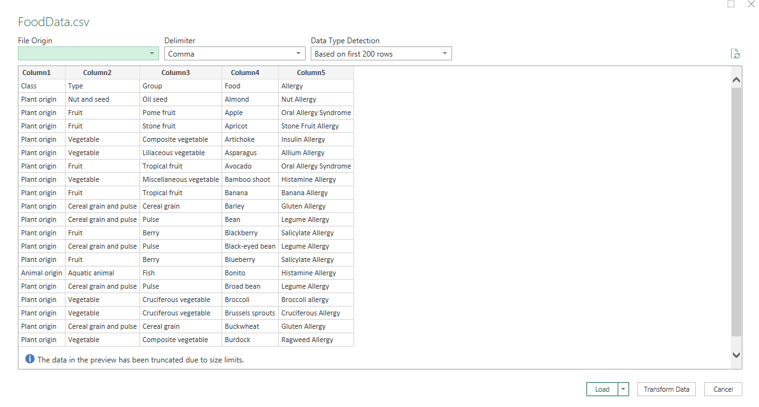
Task: Open the Load button dropdown arrow
Action: tap(623, 389)
